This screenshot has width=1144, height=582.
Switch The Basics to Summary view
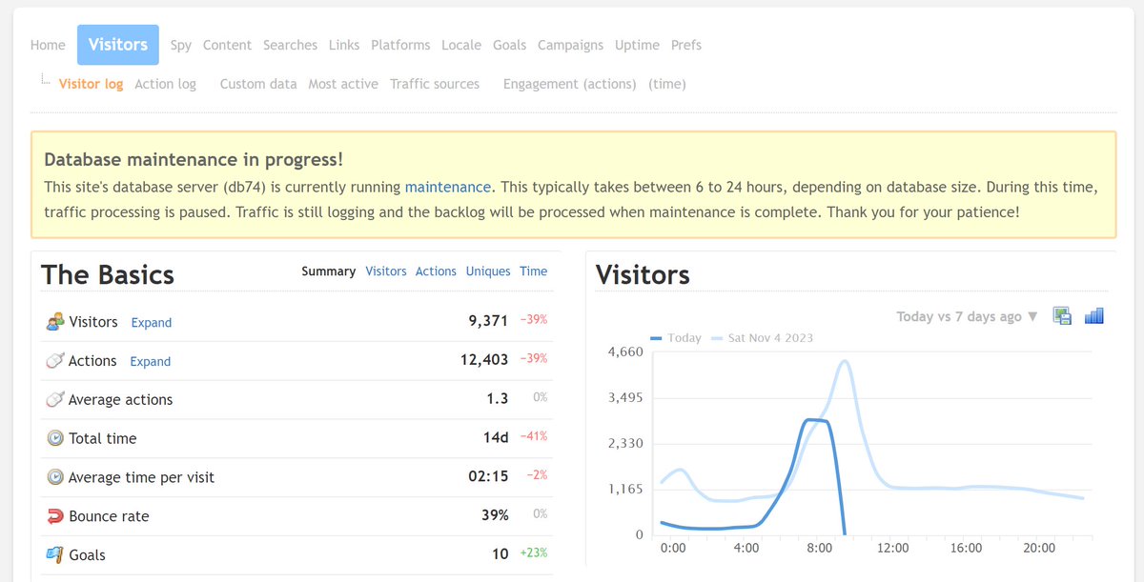click(x=328, y=271)
